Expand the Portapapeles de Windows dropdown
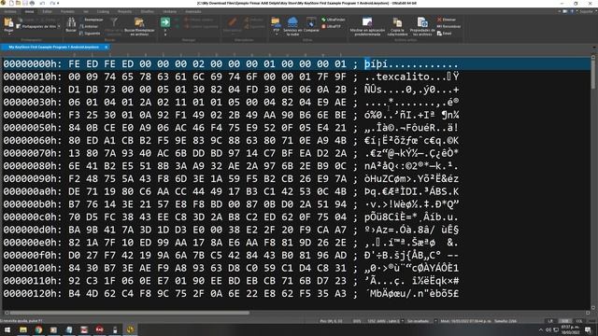This screenshot has height=336, width=598. [x=59, y=26]
